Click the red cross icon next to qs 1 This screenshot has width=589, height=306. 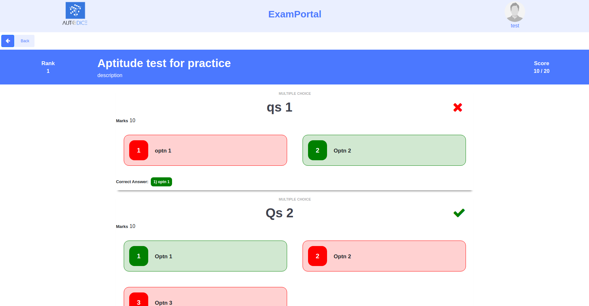pyautogui.click(x=458, y=107)
